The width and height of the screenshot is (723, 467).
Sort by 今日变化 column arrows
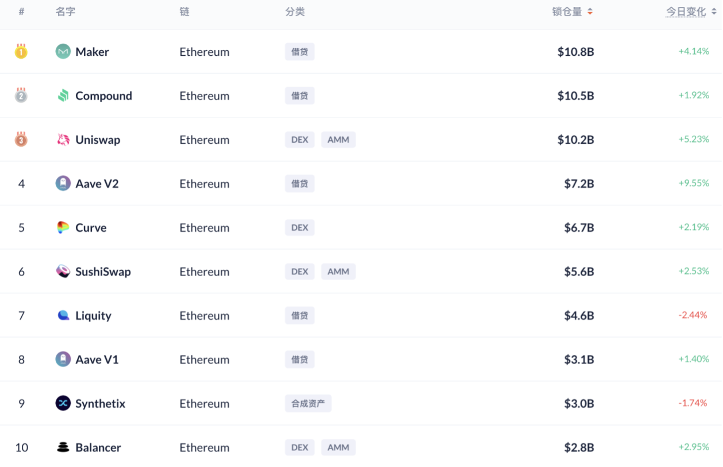713,12
